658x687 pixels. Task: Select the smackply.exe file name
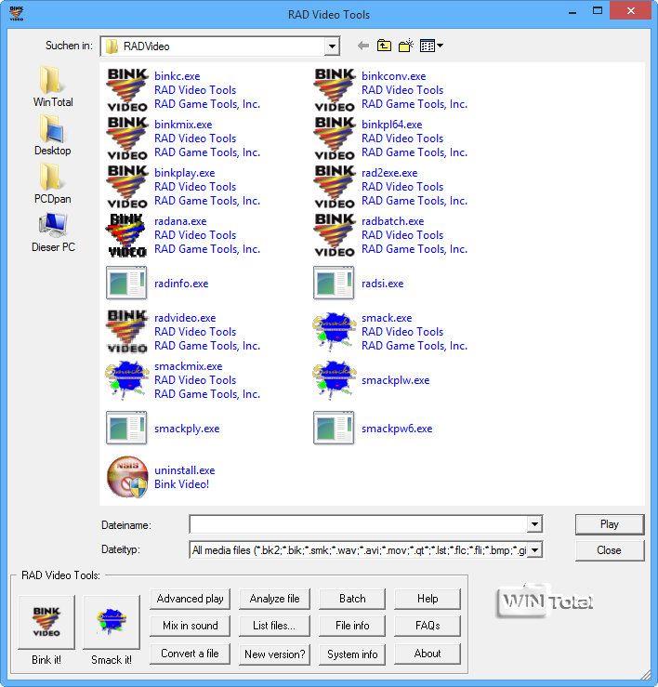tap(187, 429)
